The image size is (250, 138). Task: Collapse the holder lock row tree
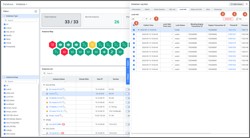138,30
